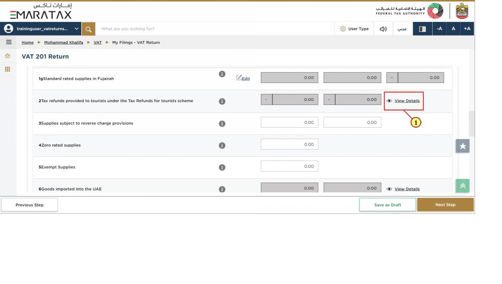Go to home via sidebar house icon
This screenshot has width=502, height=284.
pos(7,56)
